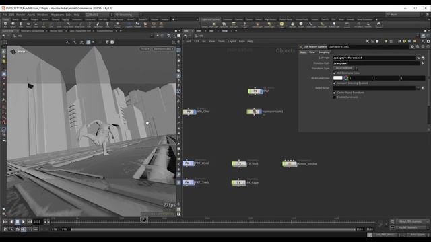This screenshot has height=242, width=431.
Task: Toggle Viewport Selecting Enabled checkbox
Action: click(x=335, y=83)
